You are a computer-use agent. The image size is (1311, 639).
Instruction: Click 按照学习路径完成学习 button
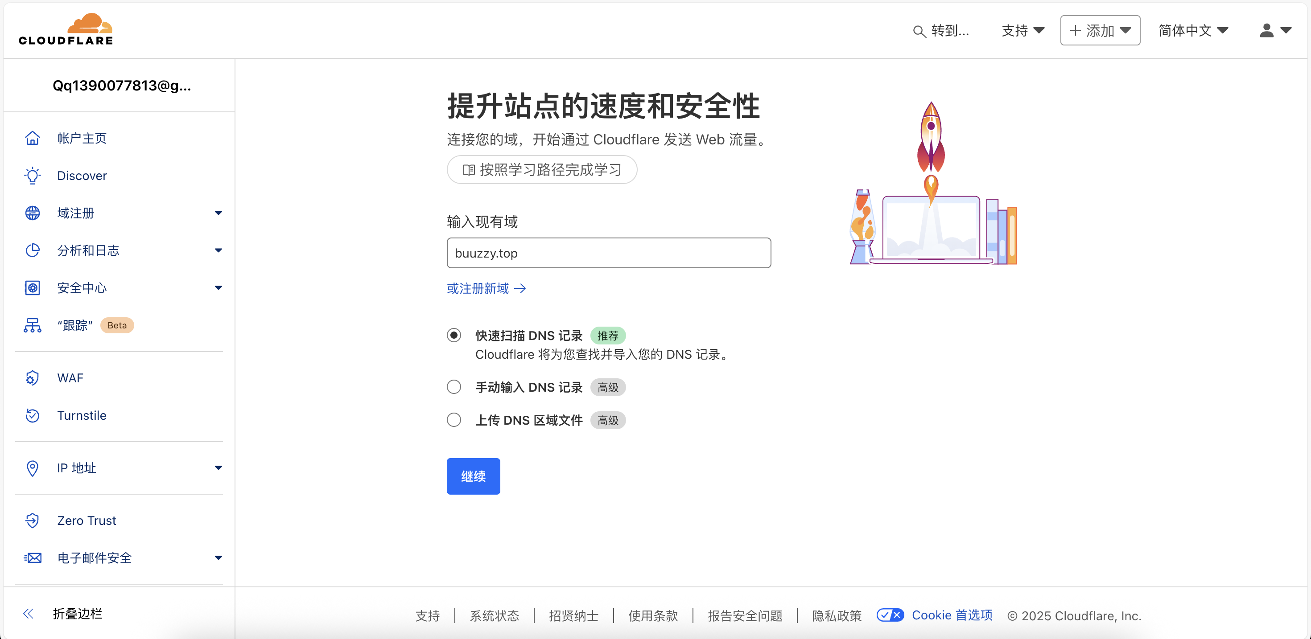[x=542, y=170]
